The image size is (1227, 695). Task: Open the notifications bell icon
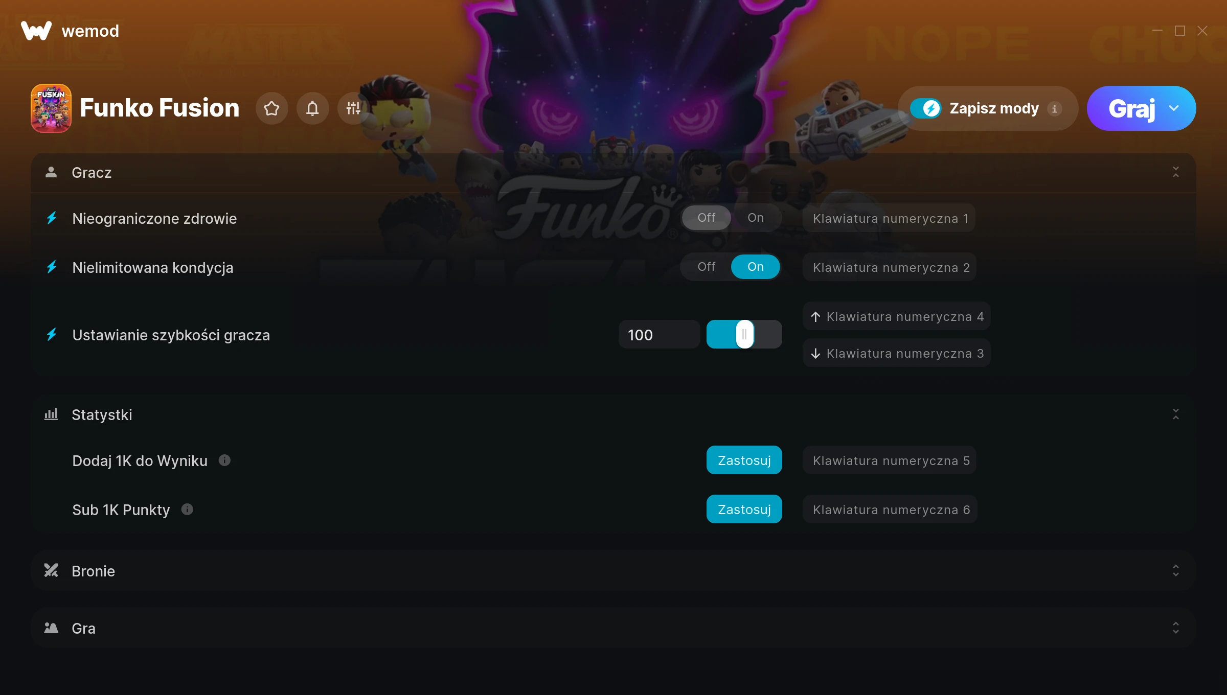click(x=312, y=108)
